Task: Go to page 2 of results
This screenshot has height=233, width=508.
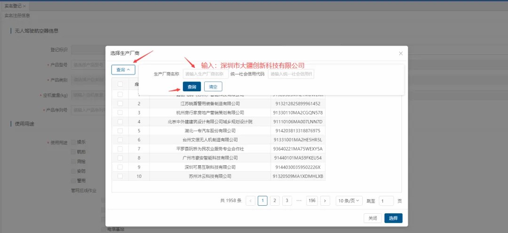Action: tap(275, 201)
